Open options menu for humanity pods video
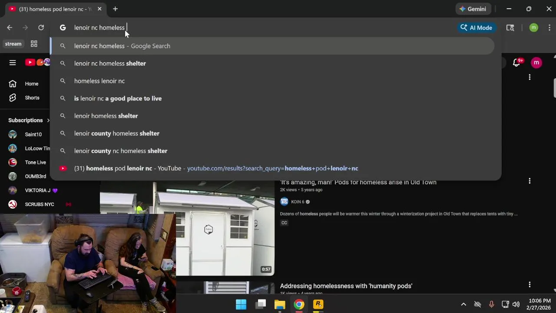 tap(530, 285)
